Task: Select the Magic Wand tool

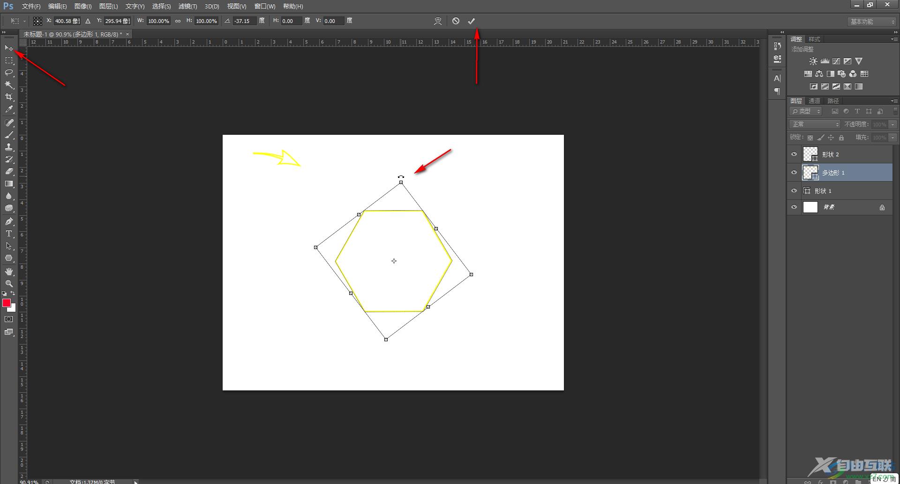Action: tap(9, 85)
